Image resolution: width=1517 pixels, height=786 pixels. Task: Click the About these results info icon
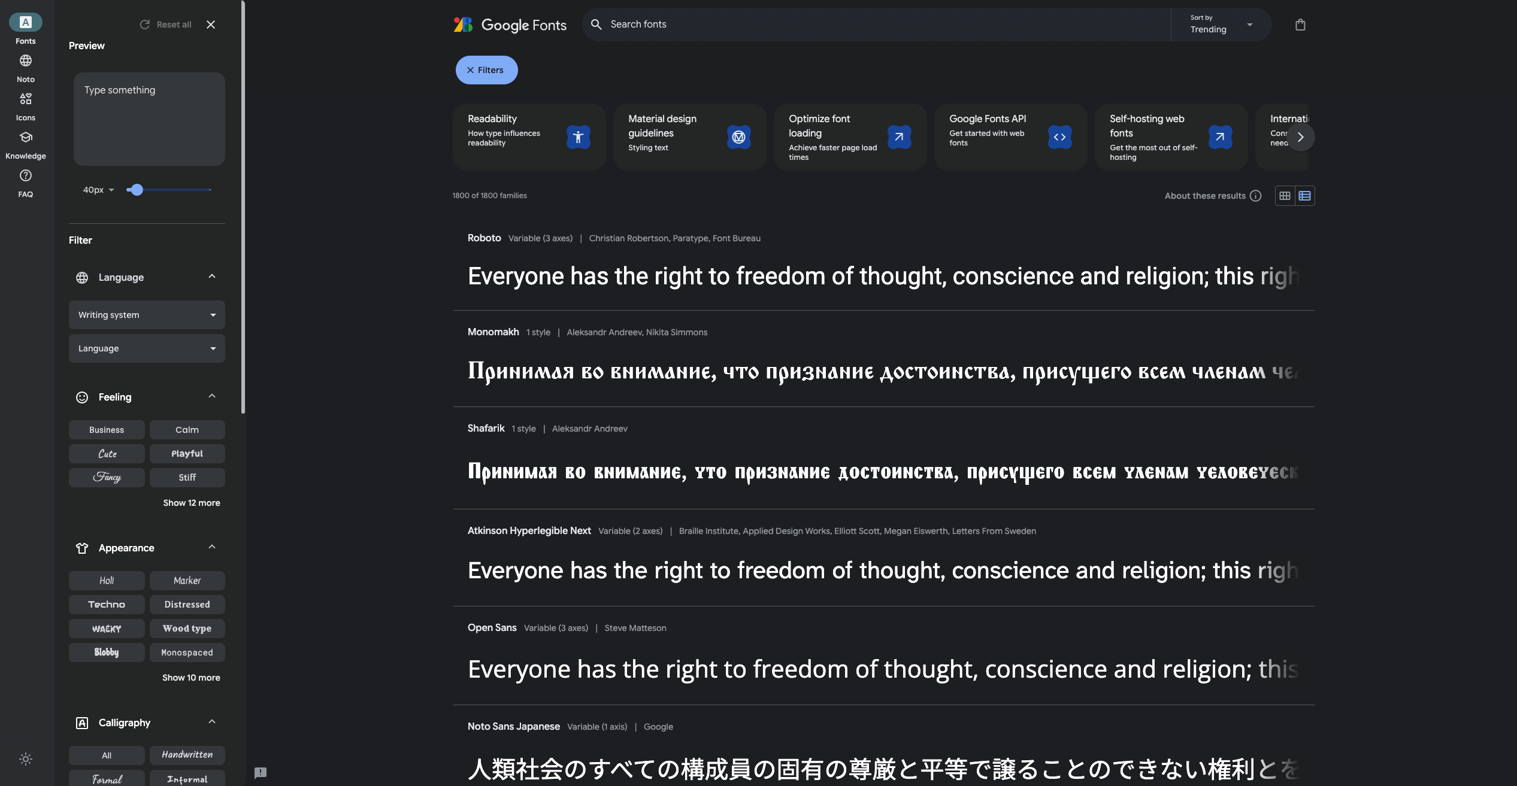pyautogui.click(x=1256, y=196)
